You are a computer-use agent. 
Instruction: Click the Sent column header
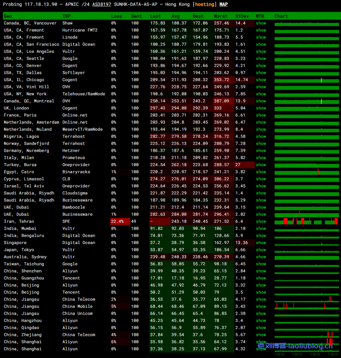[136, 16]
